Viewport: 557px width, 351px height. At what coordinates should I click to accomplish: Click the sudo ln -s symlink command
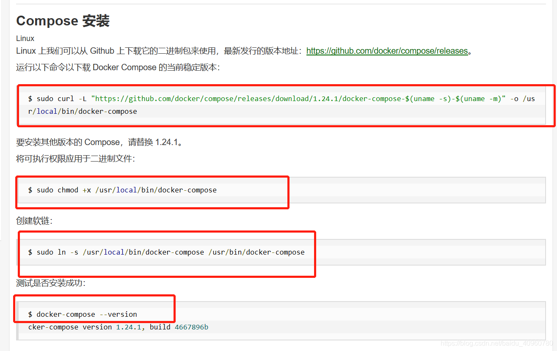tap(166, 252)
